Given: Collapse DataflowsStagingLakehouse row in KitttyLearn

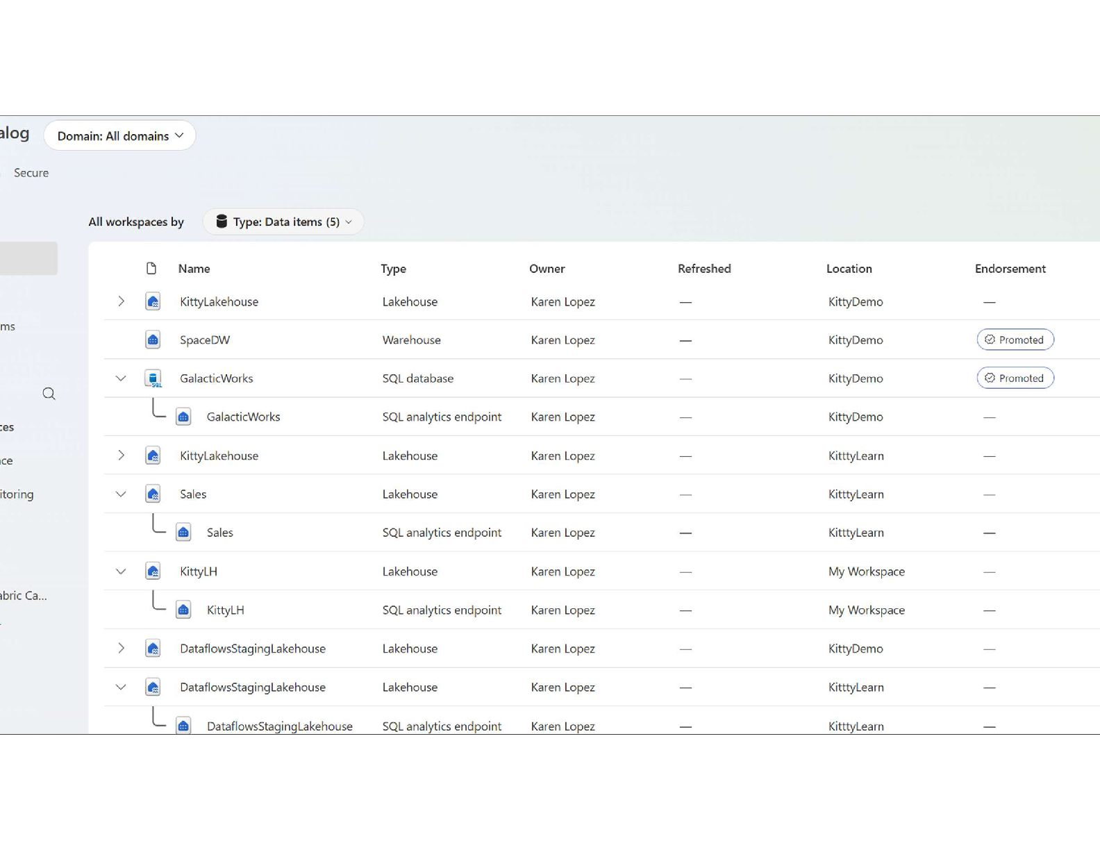Looking at the screenshot, I should coord(121,687).
